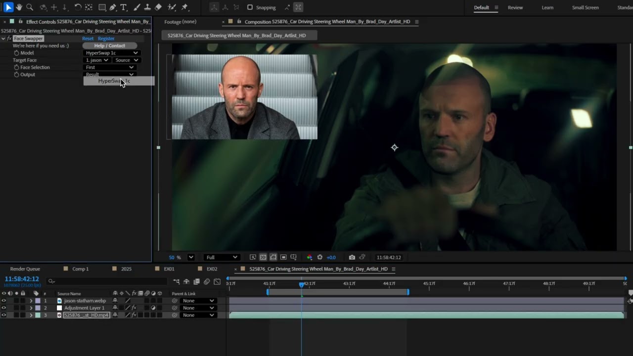Switch to the Review workspace

click(515, 7)
